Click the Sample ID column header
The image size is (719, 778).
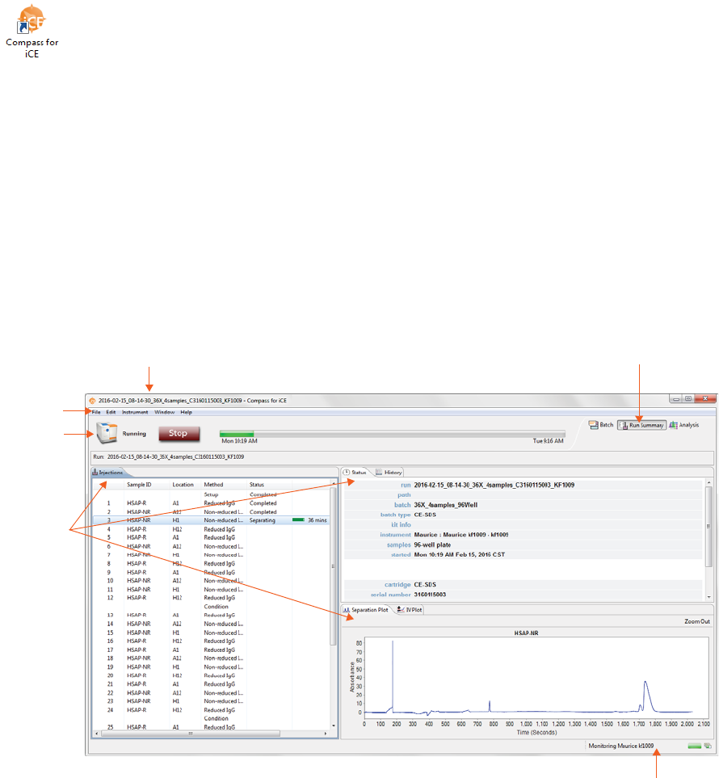coord(139,485)
